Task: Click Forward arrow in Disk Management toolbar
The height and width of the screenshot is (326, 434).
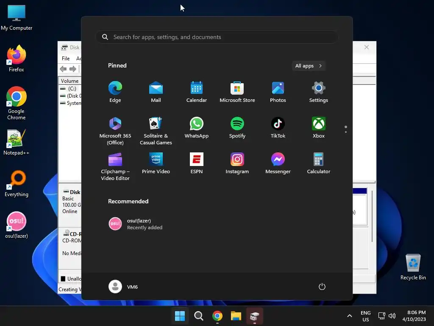Action: click(73, 69)
